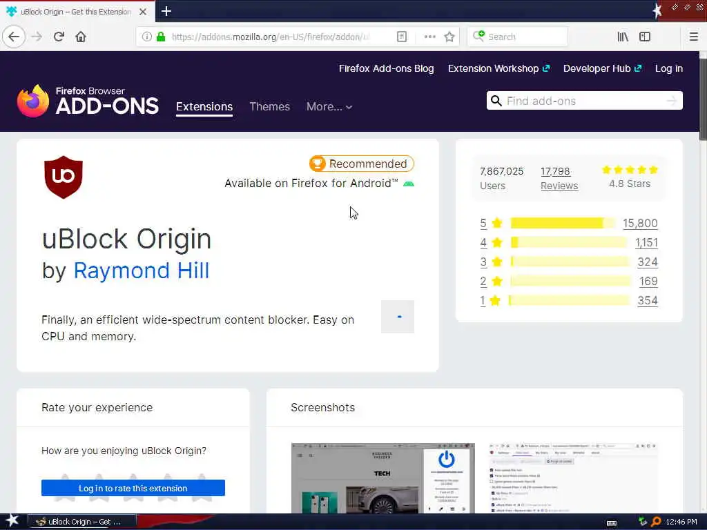Open the Library bookshelf icon

(x=623, y=37)
